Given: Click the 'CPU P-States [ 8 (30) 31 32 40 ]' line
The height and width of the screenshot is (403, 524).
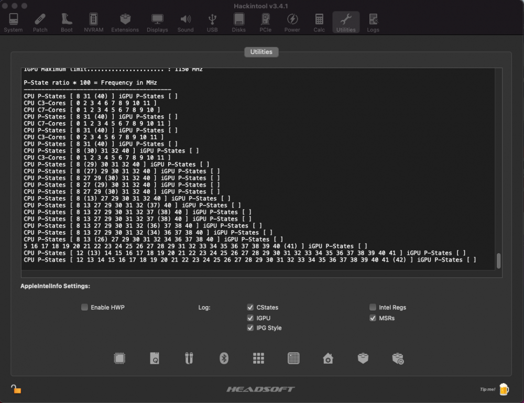Looking at the screenshot, I should pos(111,151).
